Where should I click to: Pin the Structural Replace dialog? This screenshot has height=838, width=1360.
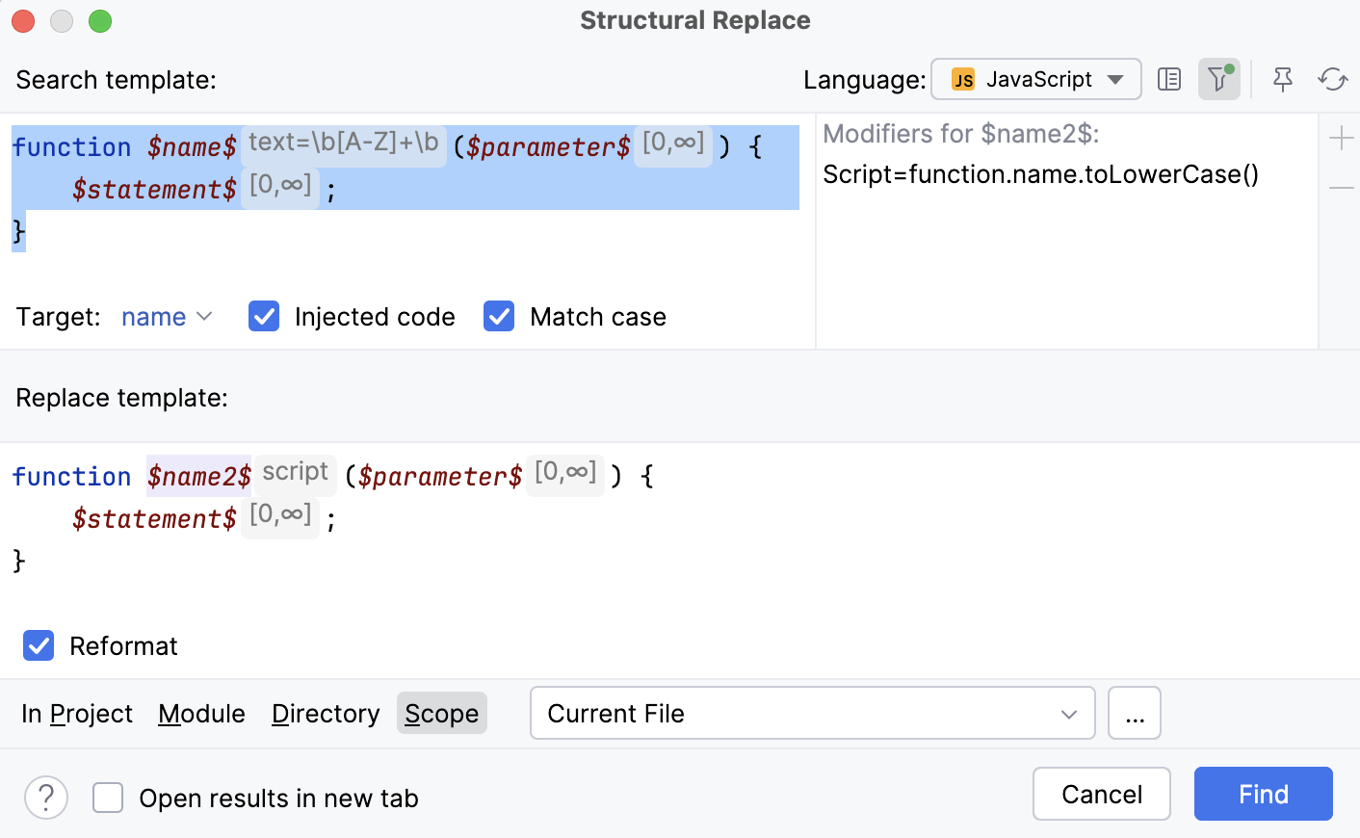tap(1282, 79)
